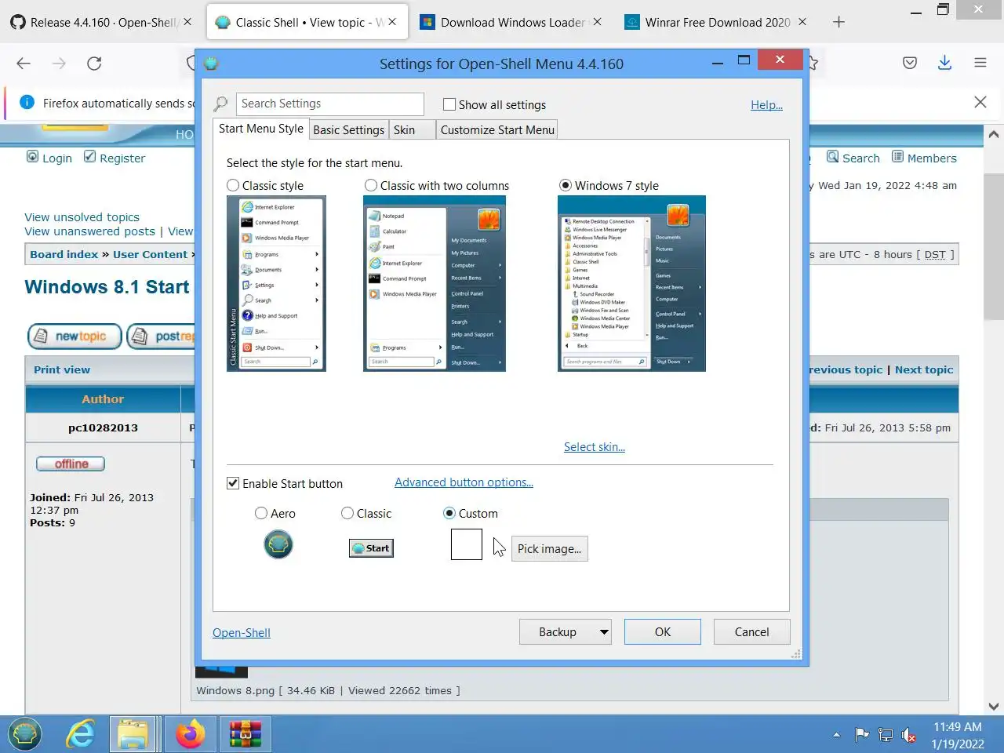1004x753 pixels.
Task: Click the Action Center flag icon
Action: coord(862,735)
